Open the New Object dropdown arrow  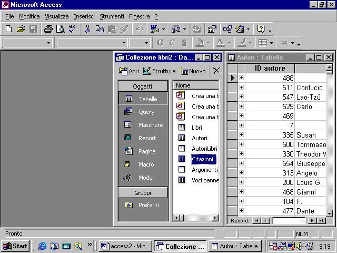point(248,29)
